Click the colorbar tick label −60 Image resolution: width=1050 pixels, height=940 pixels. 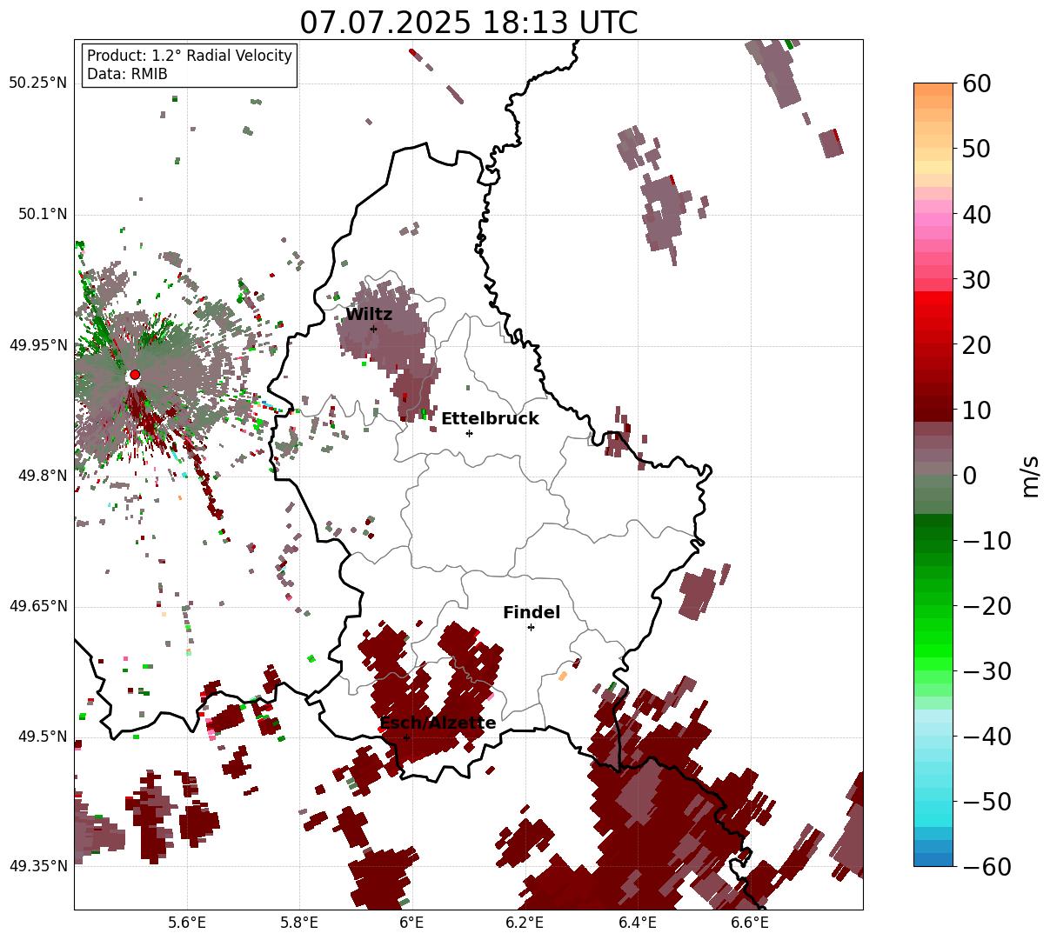(986, 867)
